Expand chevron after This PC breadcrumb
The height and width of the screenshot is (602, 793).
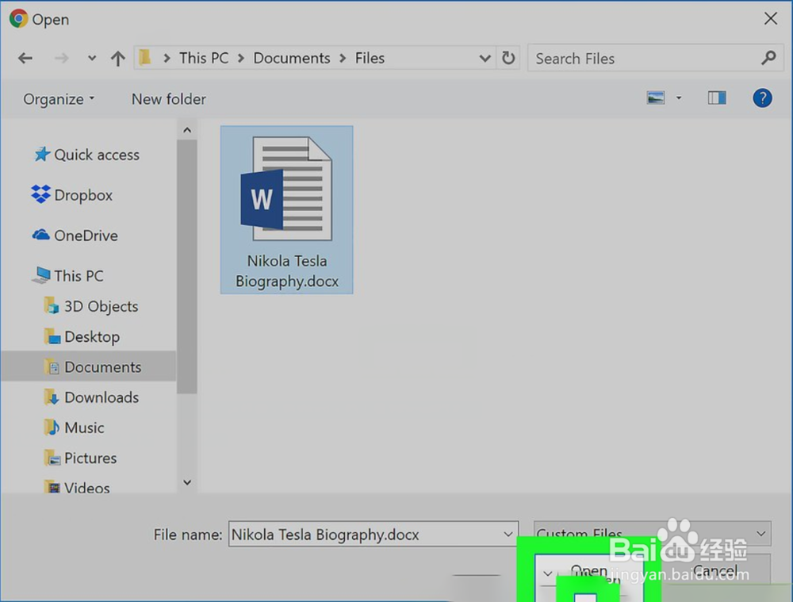pos(241,58)
